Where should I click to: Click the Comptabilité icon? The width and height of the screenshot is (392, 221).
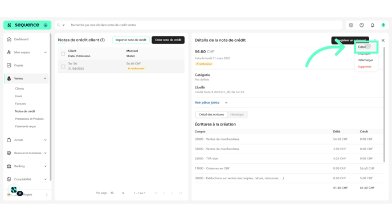9,179
